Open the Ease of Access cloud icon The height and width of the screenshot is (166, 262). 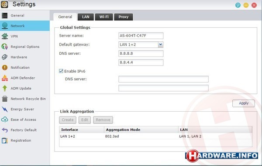[x=5, y=120]
